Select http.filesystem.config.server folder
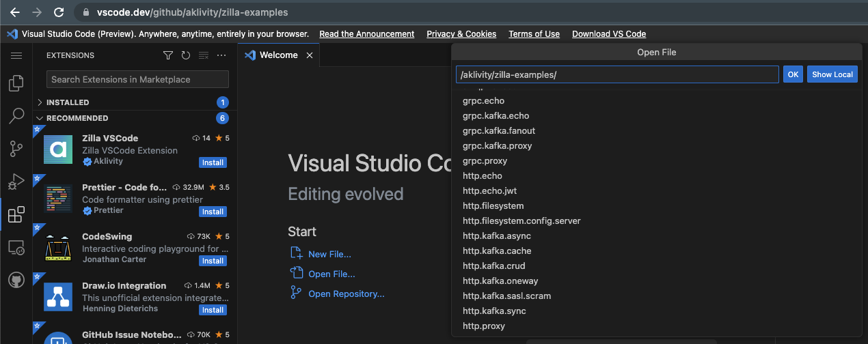The image size is (868, 344). 656,221
